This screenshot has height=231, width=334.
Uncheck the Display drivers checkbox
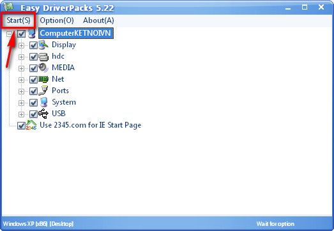coord(33,45)
